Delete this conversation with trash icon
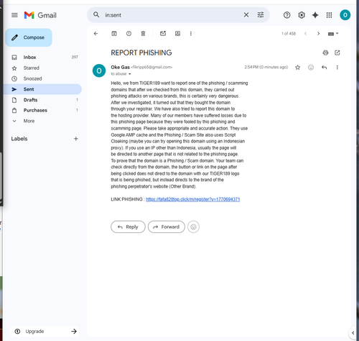 [143, 34]
